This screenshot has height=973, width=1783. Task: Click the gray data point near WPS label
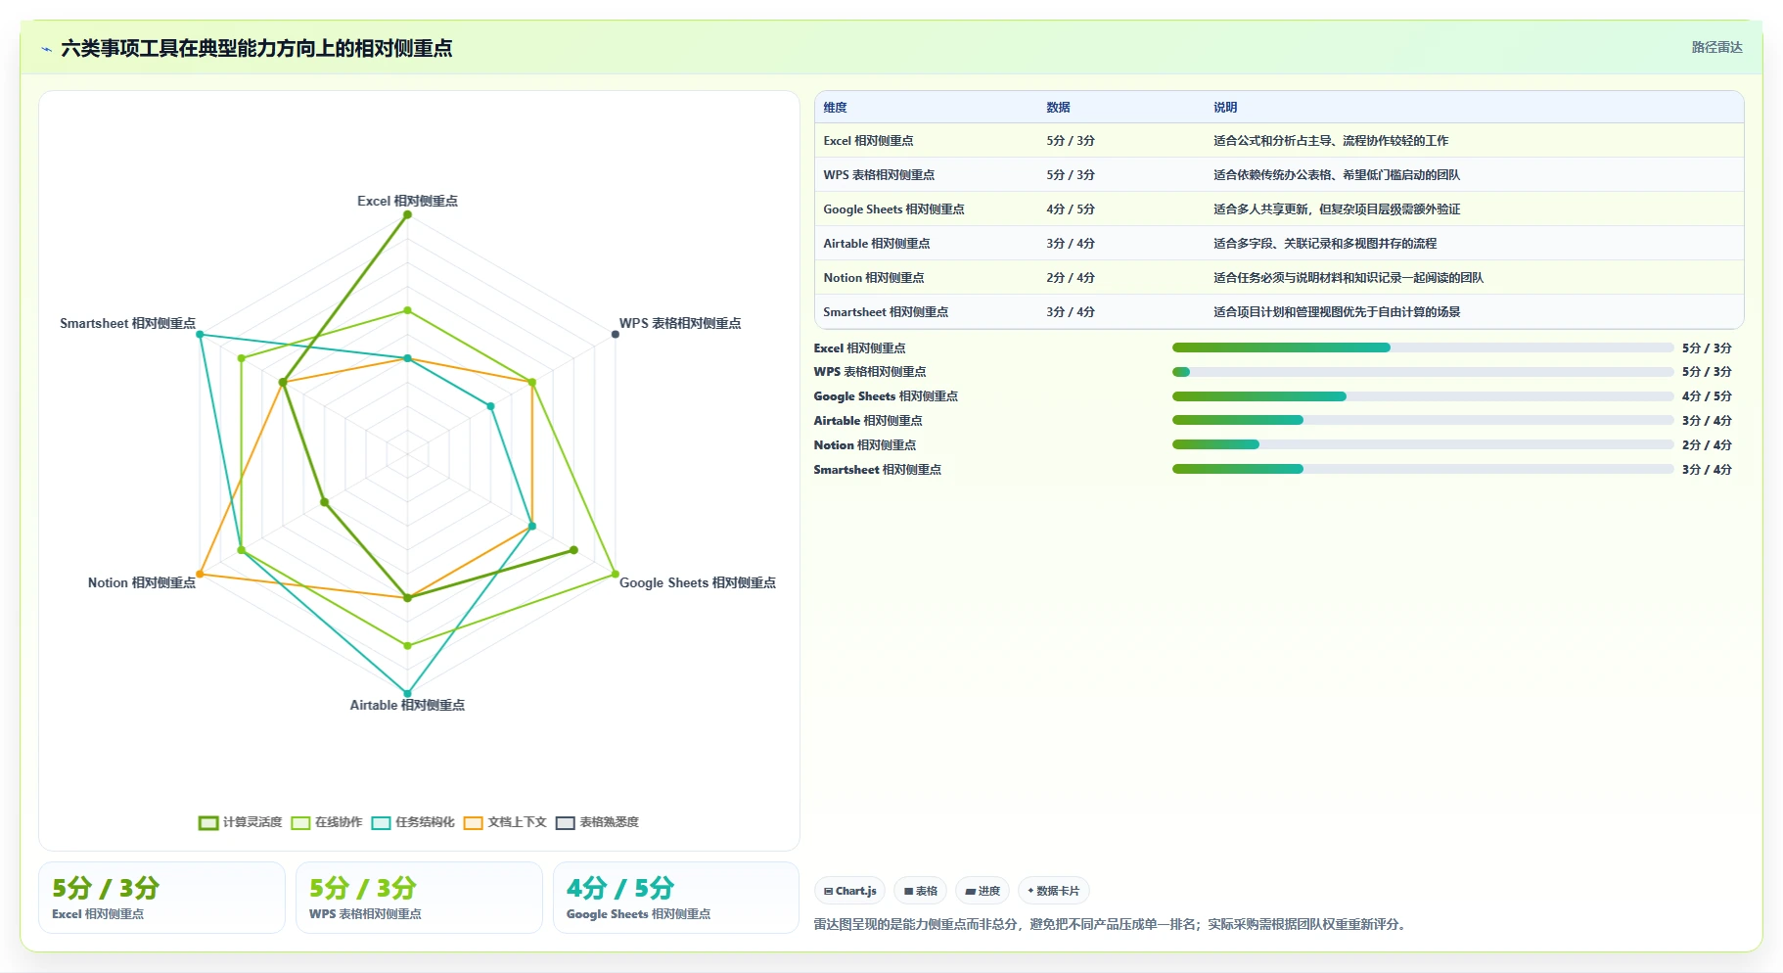point(615,335)
